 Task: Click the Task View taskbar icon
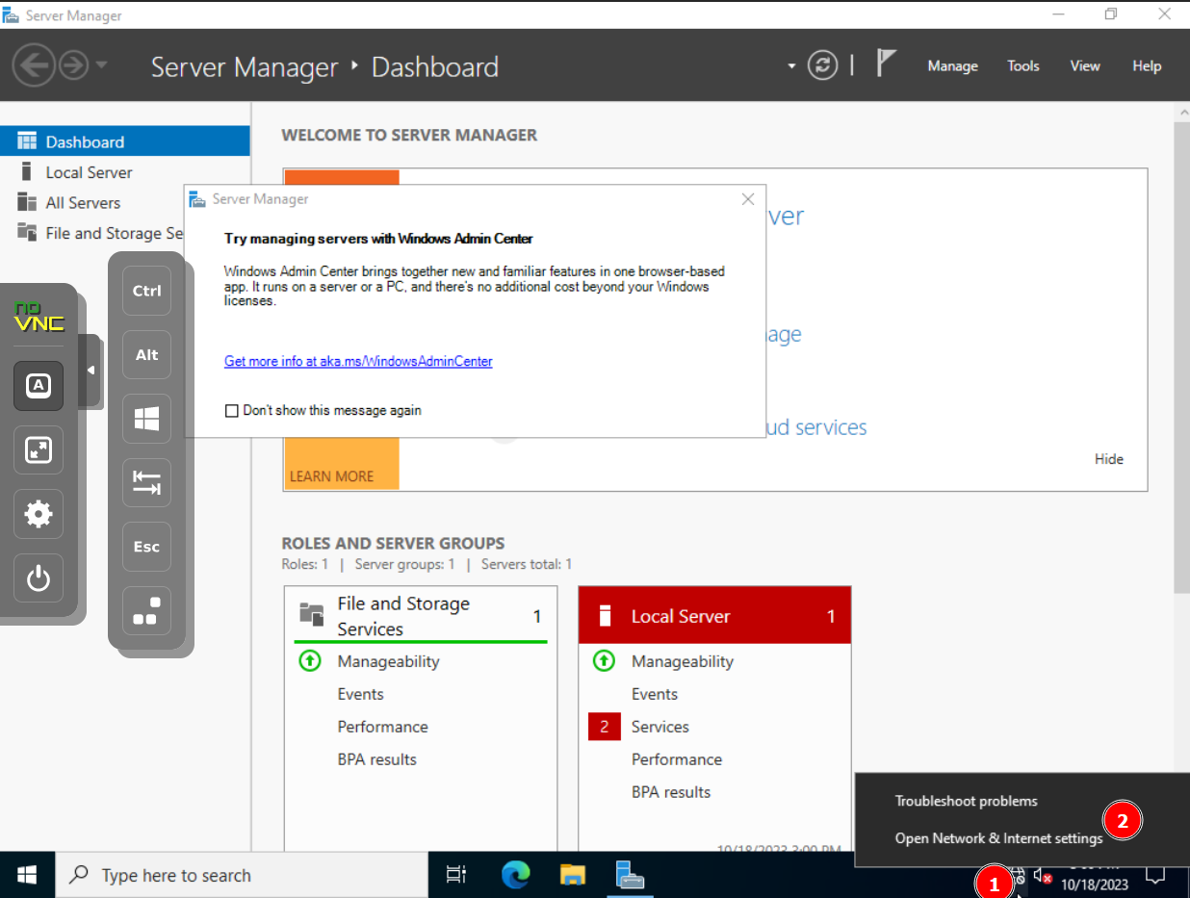pyautogui.click(x=456, y=875)
